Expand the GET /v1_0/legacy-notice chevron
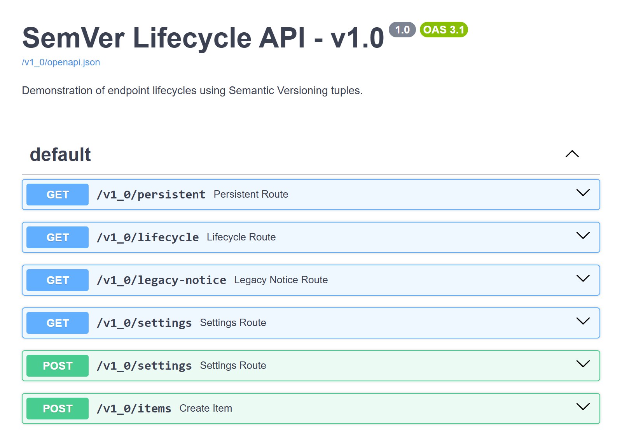This screenshot has height=442, width=622. click(x=583, y=278)
